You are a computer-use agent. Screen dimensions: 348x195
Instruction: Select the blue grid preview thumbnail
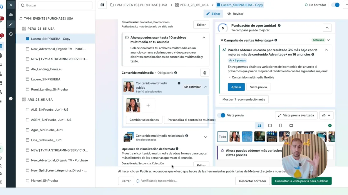[x=247, y=137]
